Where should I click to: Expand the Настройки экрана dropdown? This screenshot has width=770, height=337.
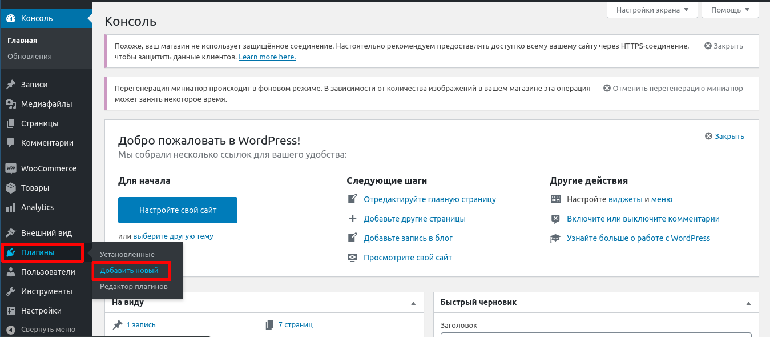652,10
